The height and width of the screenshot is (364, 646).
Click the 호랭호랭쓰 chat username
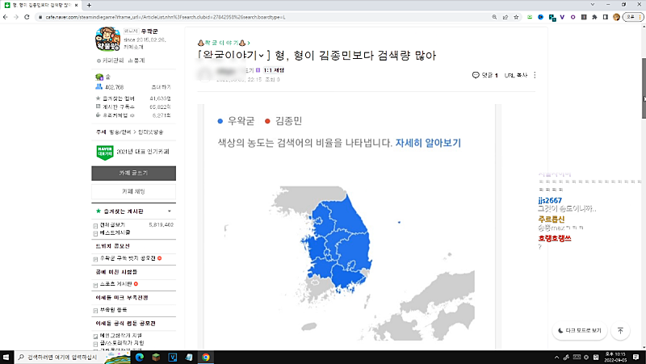tap(555, 238)
